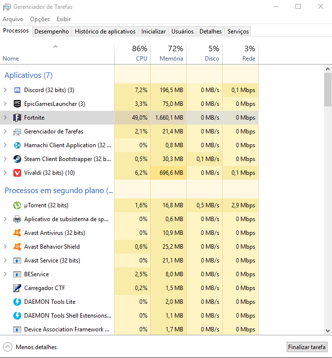Switch to the Histórico de aplicativos tab
The height and width of the screenshot is (358, 332).
pyautogui.click(x=105, y=32)
